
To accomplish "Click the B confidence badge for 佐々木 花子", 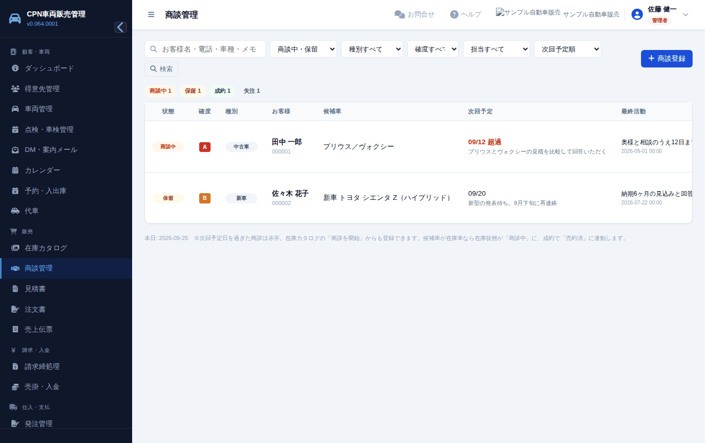I will pyautogui.click(x=205, y=198).
